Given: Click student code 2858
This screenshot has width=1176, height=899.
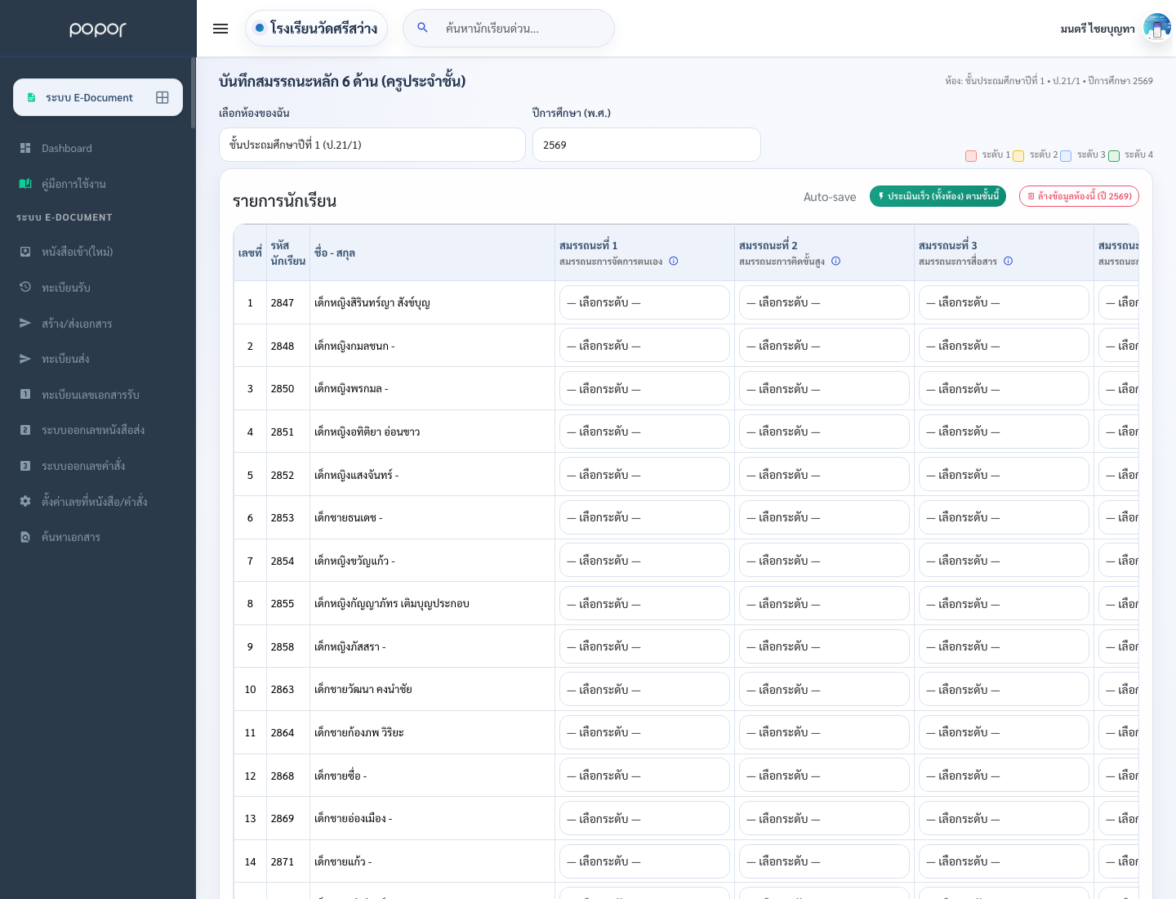Looking at the screenshot, I should [283, 647].
